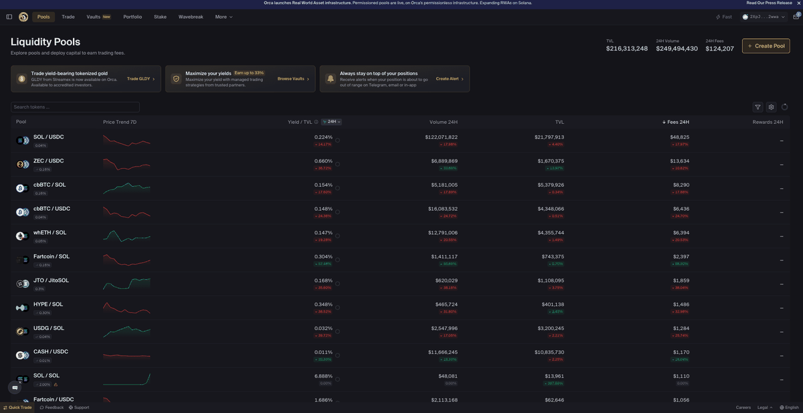Open the Vaults tab
This screenshot has height=413, width=803.
point(98,17)
